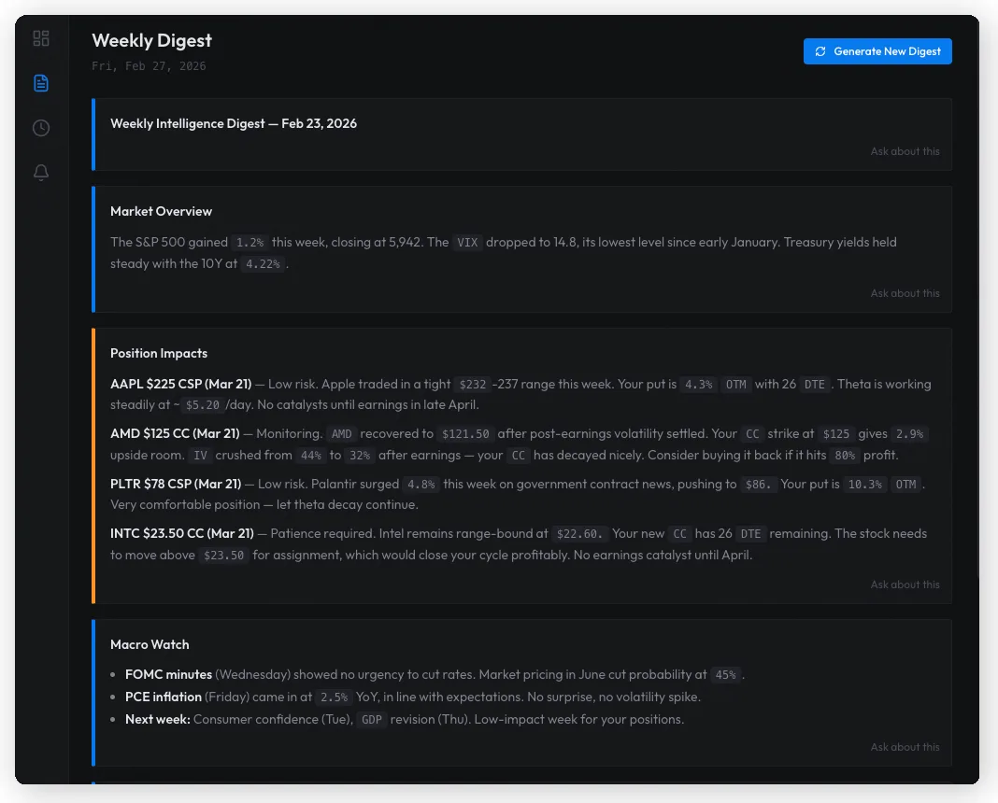Click Ask about this under Macro Watch

tap(905, 747)
